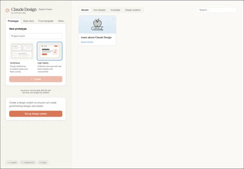Open the Design systems tab
244x169 pixels.
click(133, 10)
